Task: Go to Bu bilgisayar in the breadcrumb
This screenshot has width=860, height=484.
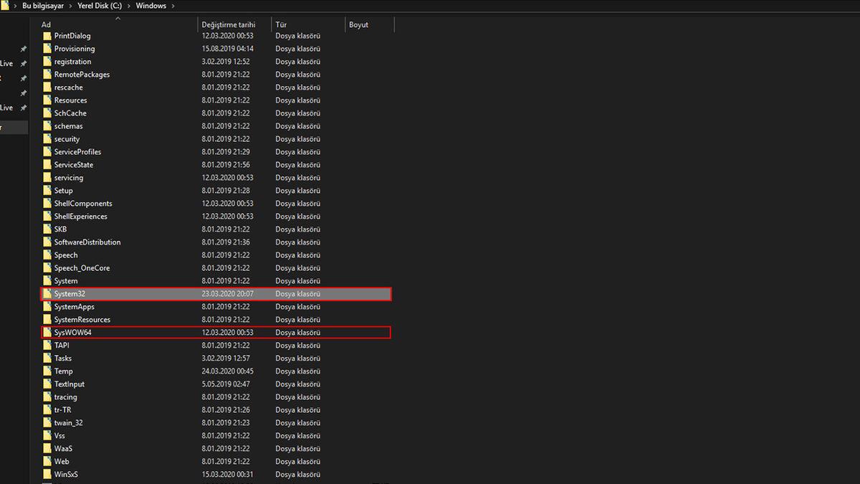Action: tap(42, 6)
